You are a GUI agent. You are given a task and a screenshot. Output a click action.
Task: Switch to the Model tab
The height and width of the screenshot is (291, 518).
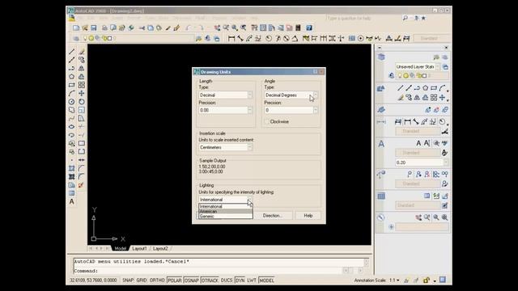tap(120, 248)
